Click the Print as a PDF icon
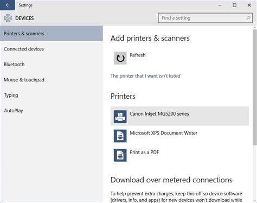 click(x=120, y=155)
